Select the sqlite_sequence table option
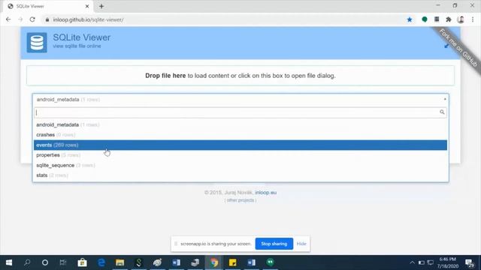This screenshot has height=270, width=481. click(x=240, y=165)
